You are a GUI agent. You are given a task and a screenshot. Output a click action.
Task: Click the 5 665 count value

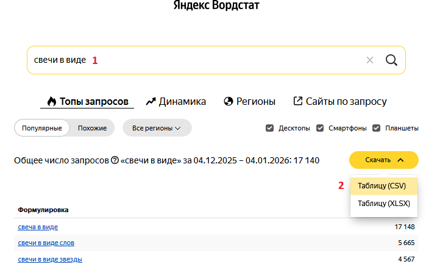point(406,243)
